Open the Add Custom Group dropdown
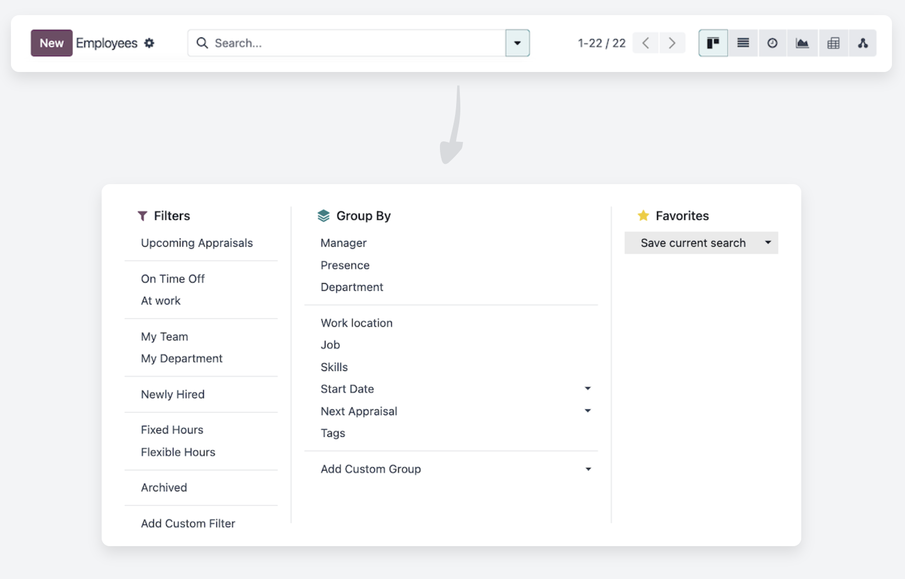905x579 pixels. tap(588, 469)
